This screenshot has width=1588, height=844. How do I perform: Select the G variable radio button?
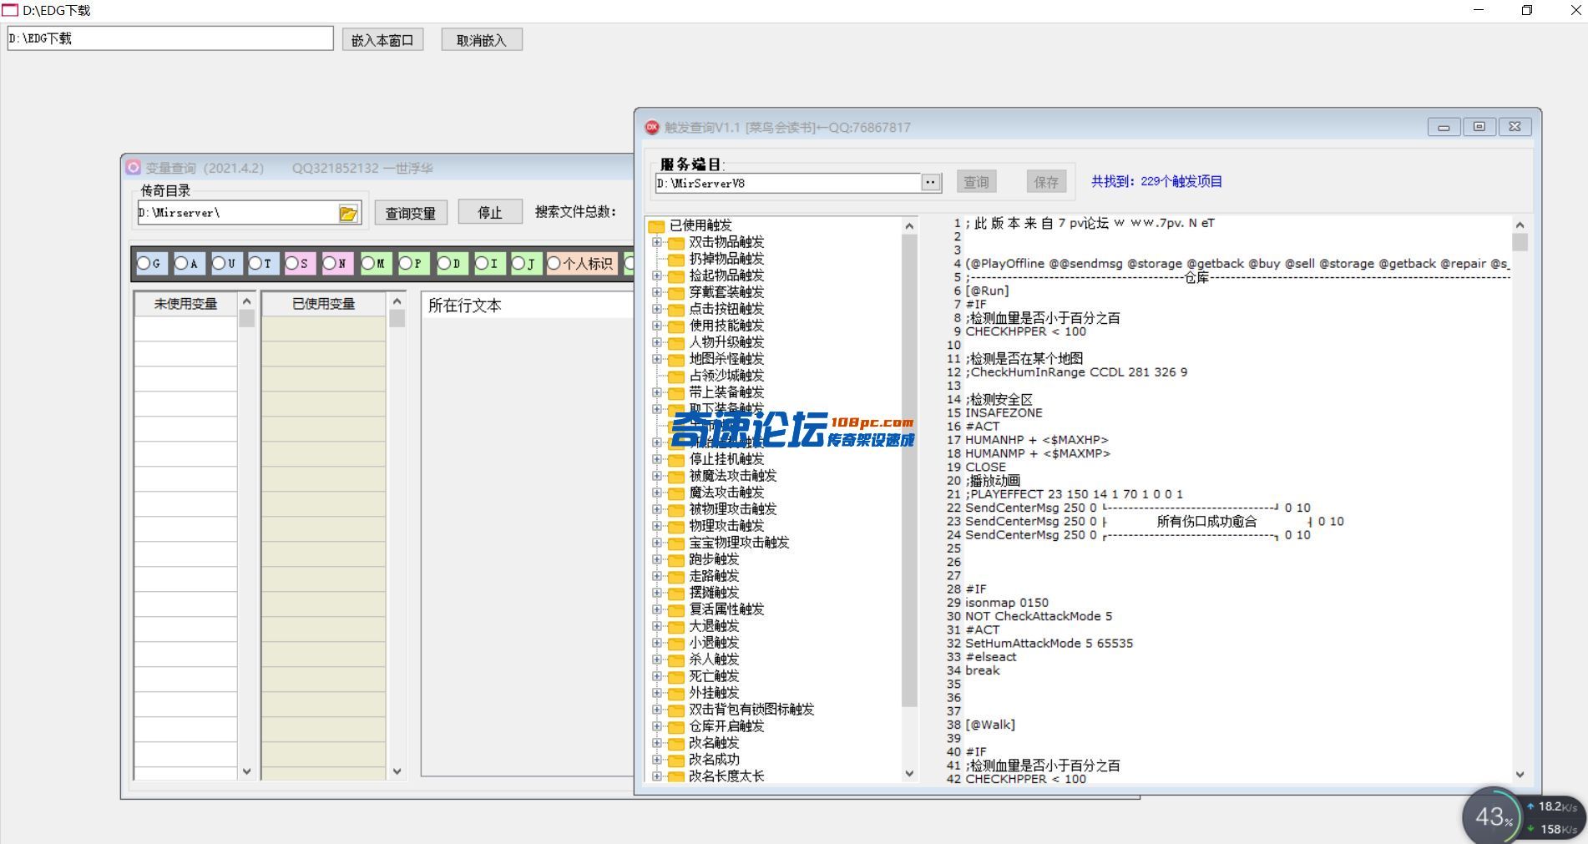tap(144, 263)
